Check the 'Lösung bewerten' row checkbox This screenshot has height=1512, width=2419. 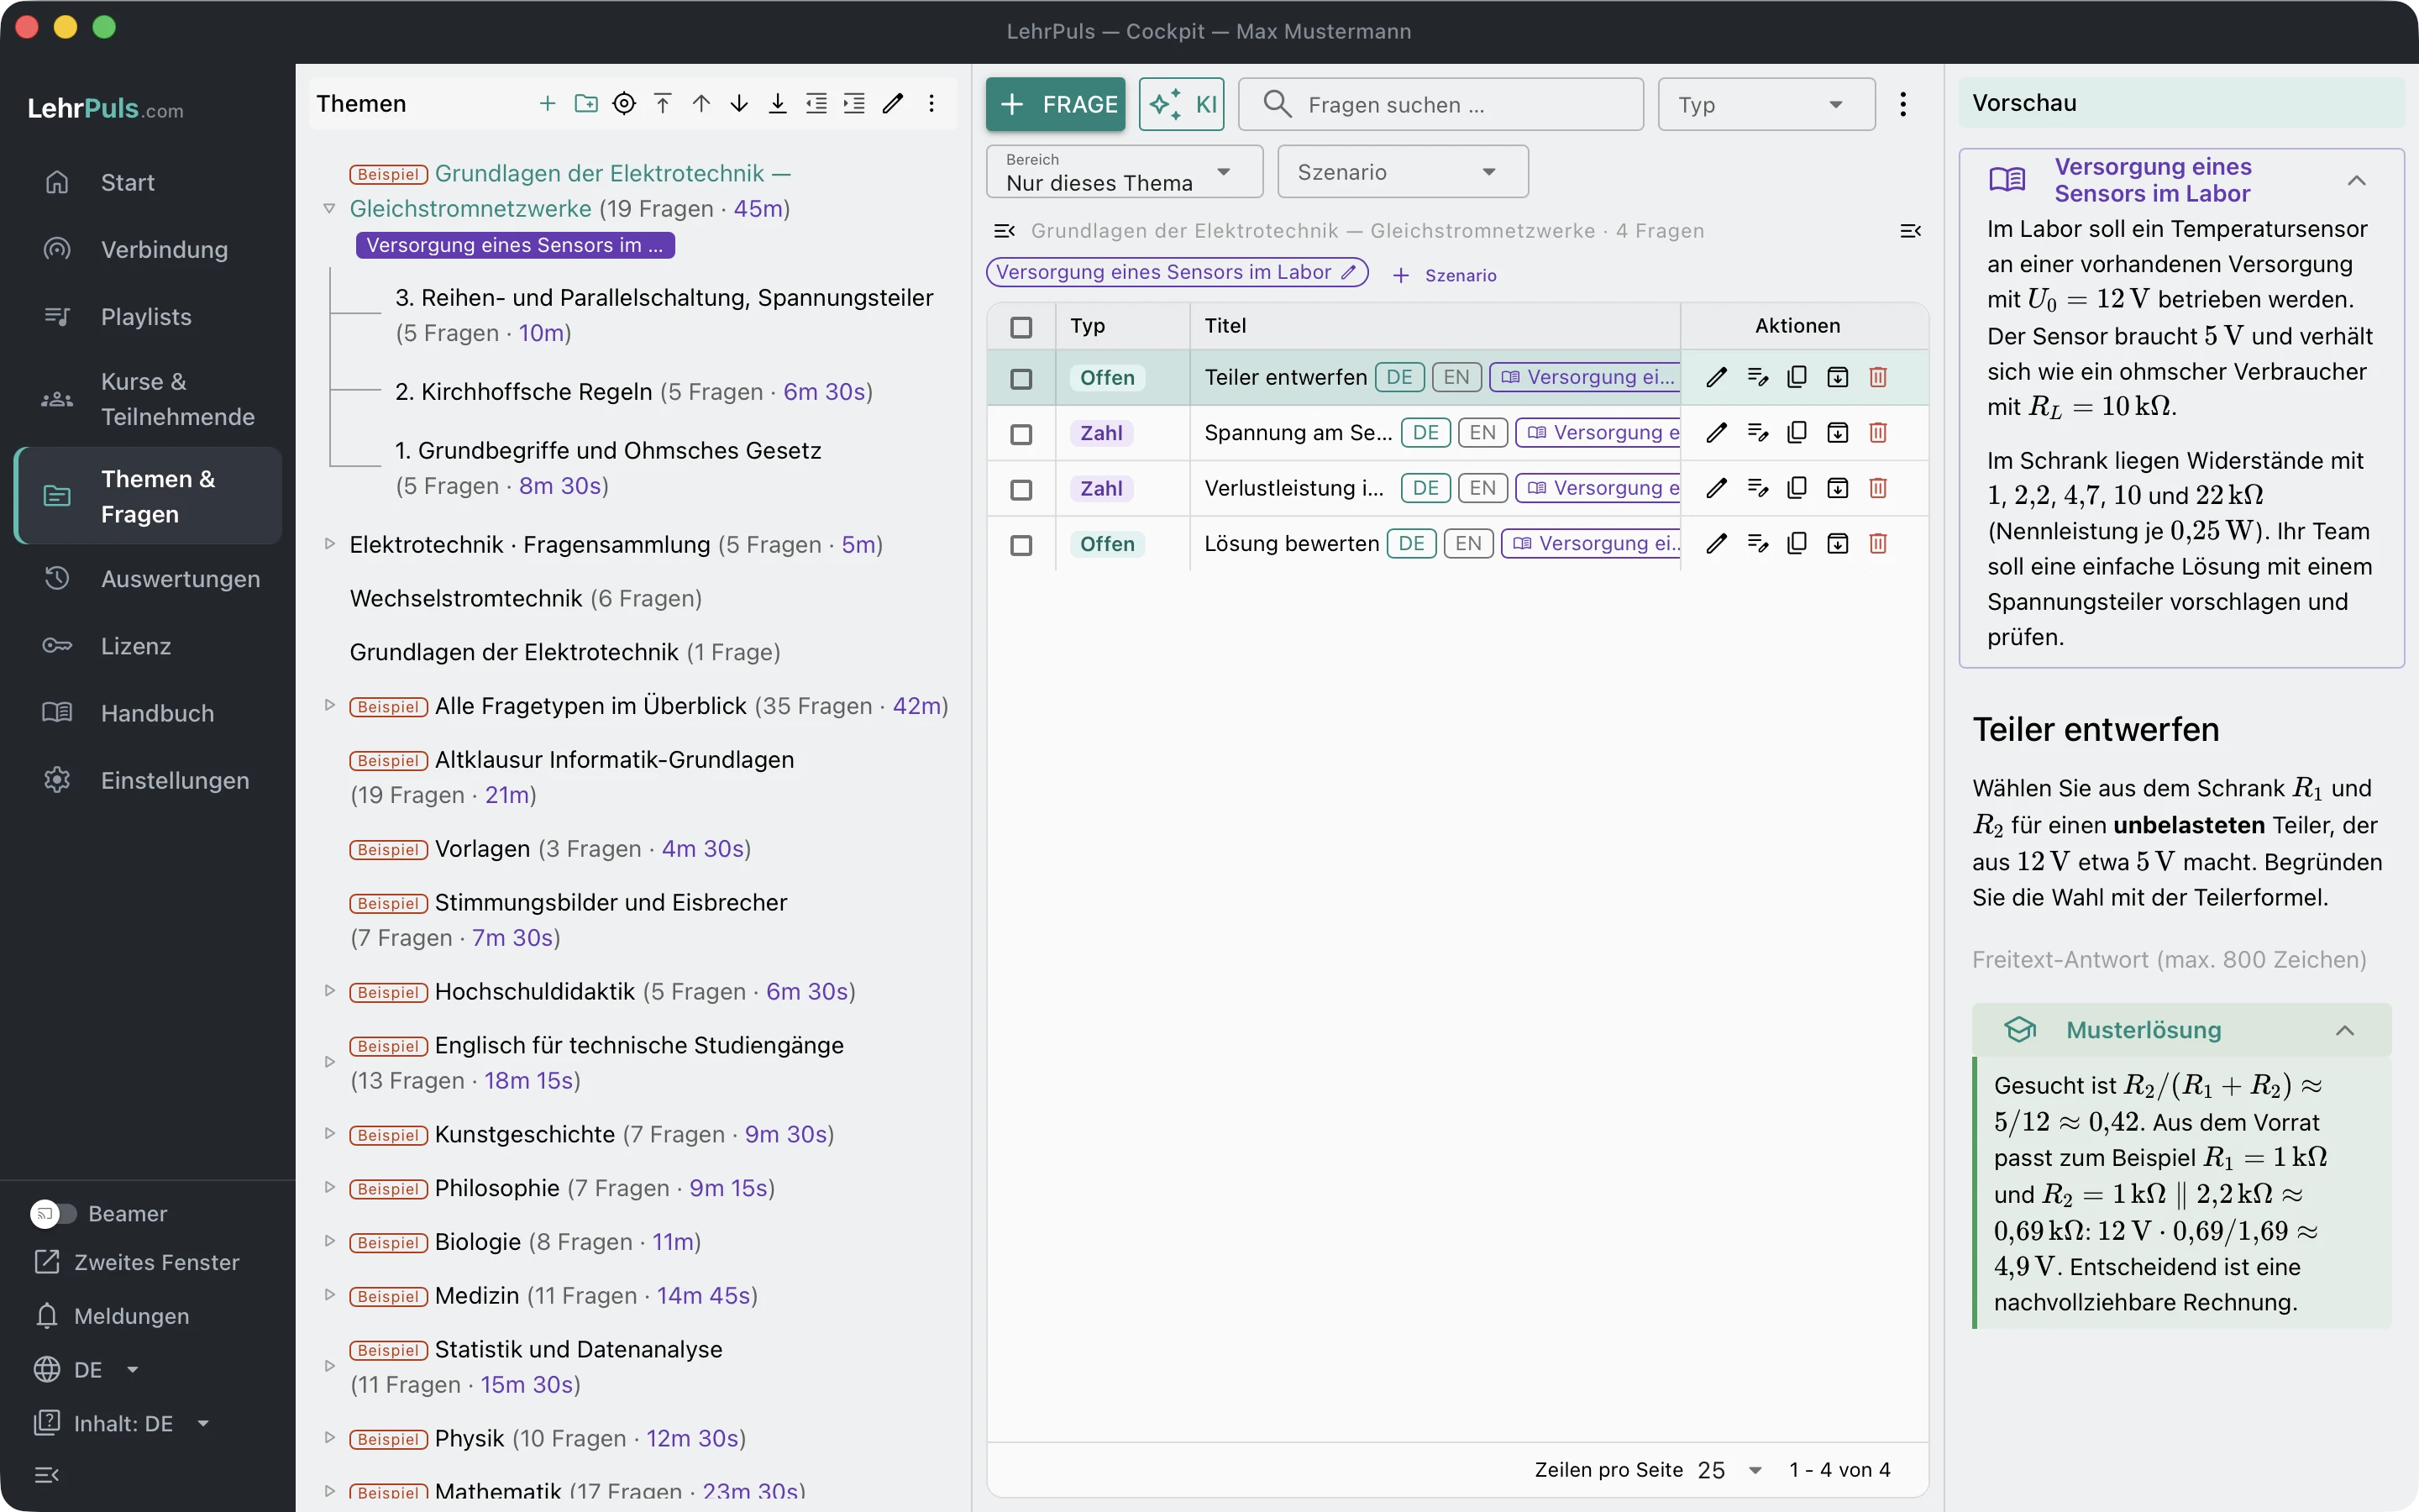tap(1021, 545)
